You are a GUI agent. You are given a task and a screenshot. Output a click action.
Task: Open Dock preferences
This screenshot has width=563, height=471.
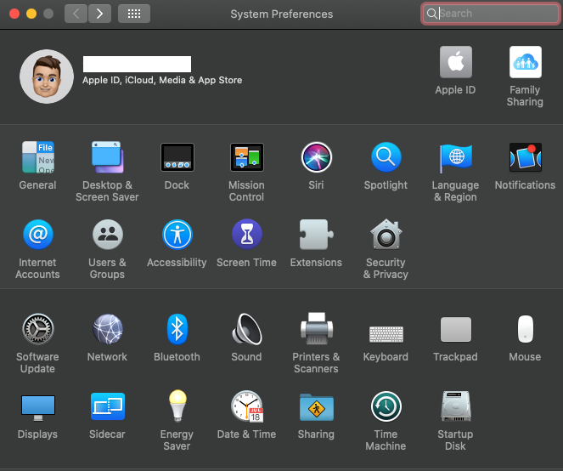point(177,157)
